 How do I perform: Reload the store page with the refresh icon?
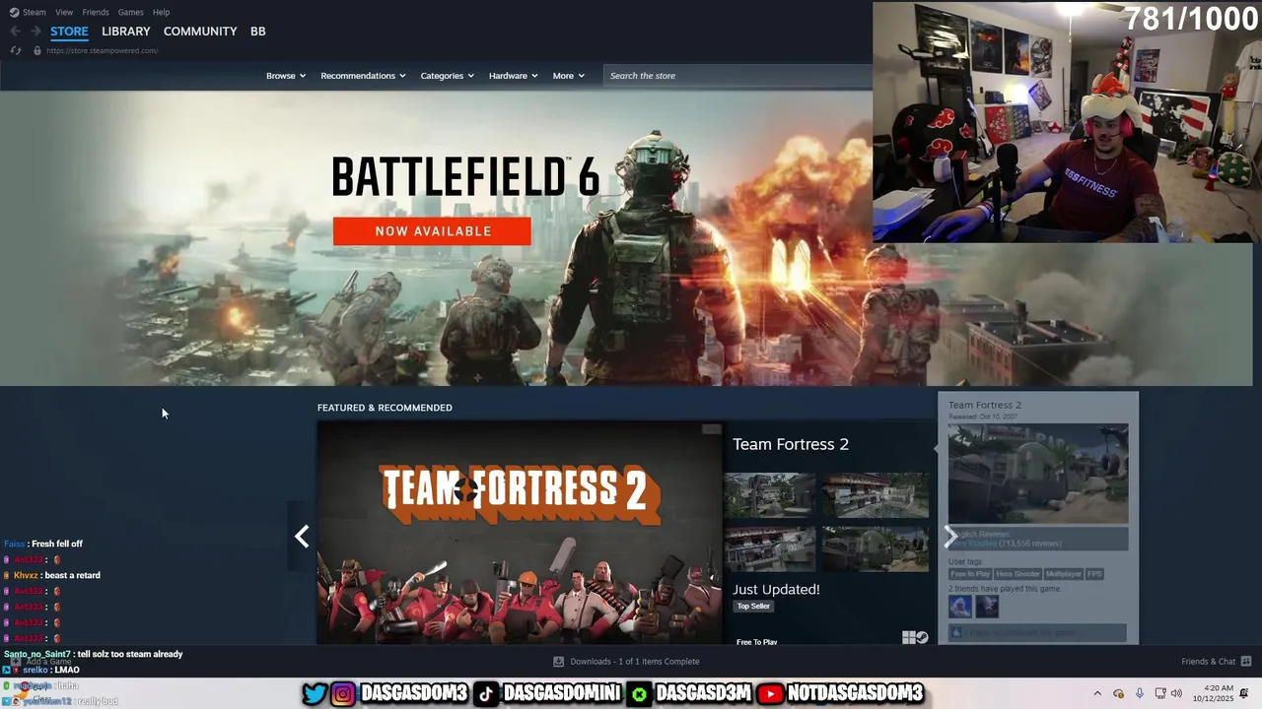(x=15, y=50)
